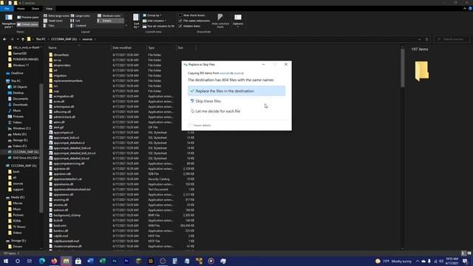Open the Navigation pane dropdown
Image resolution: width=473 pixels, height=266 pixels.
8,21
